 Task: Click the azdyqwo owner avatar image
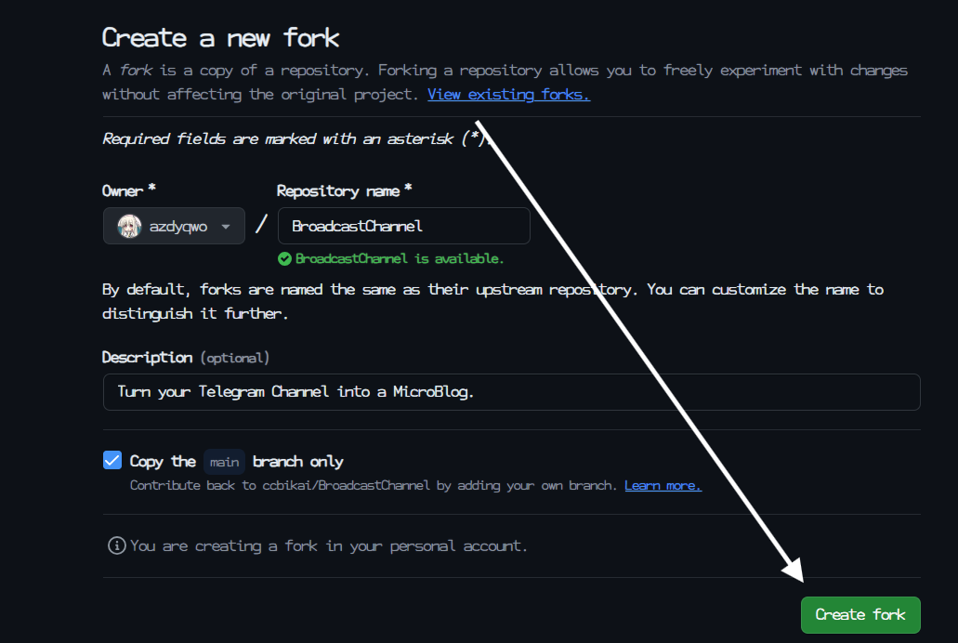(128, 226)
